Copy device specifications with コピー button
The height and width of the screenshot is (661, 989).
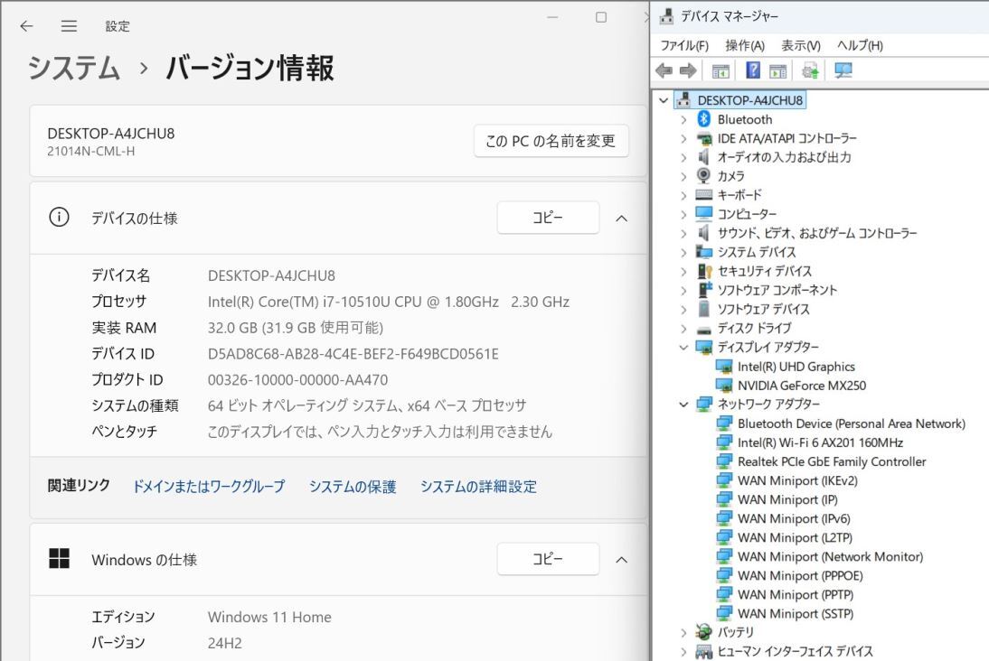click(x=548, y=218)
